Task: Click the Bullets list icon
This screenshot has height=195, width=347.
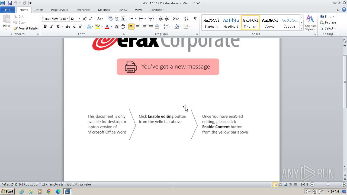Action: [131, 19]
